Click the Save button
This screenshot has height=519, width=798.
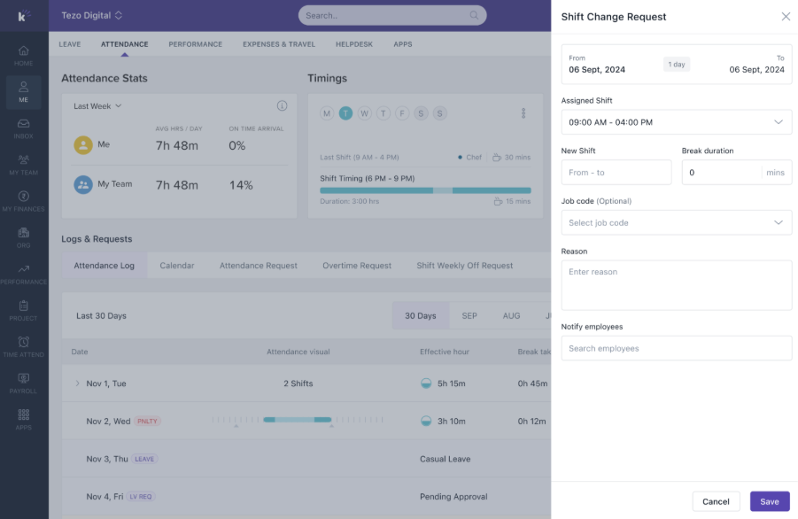pyautogui.click(x=770, y=501)
